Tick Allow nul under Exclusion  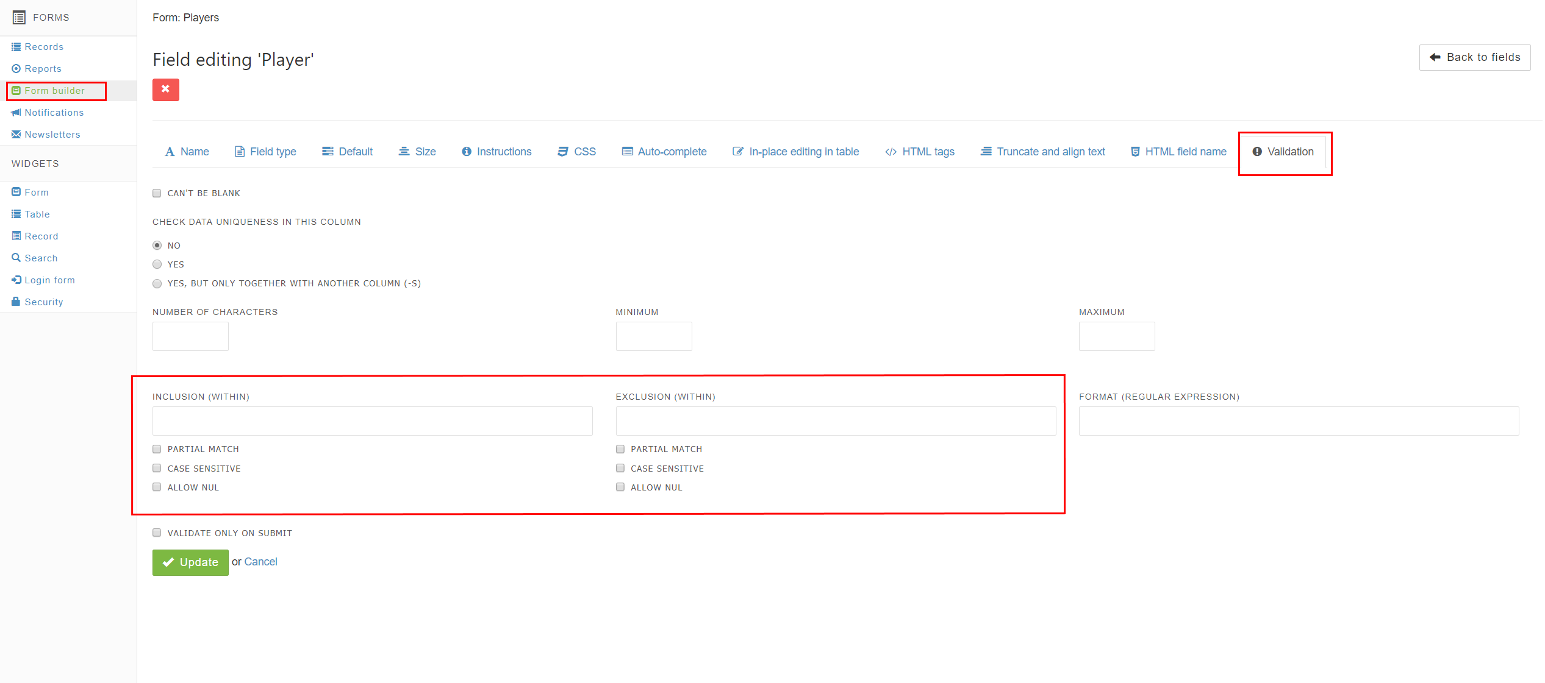click(620, 487)
